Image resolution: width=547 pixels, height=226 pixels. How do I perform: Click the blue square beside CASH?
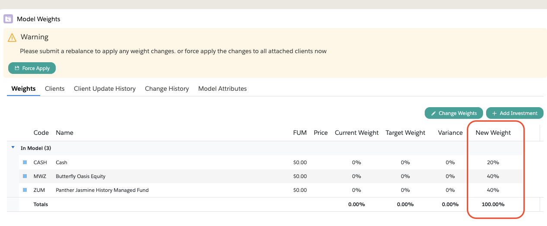tap(25, 162)
